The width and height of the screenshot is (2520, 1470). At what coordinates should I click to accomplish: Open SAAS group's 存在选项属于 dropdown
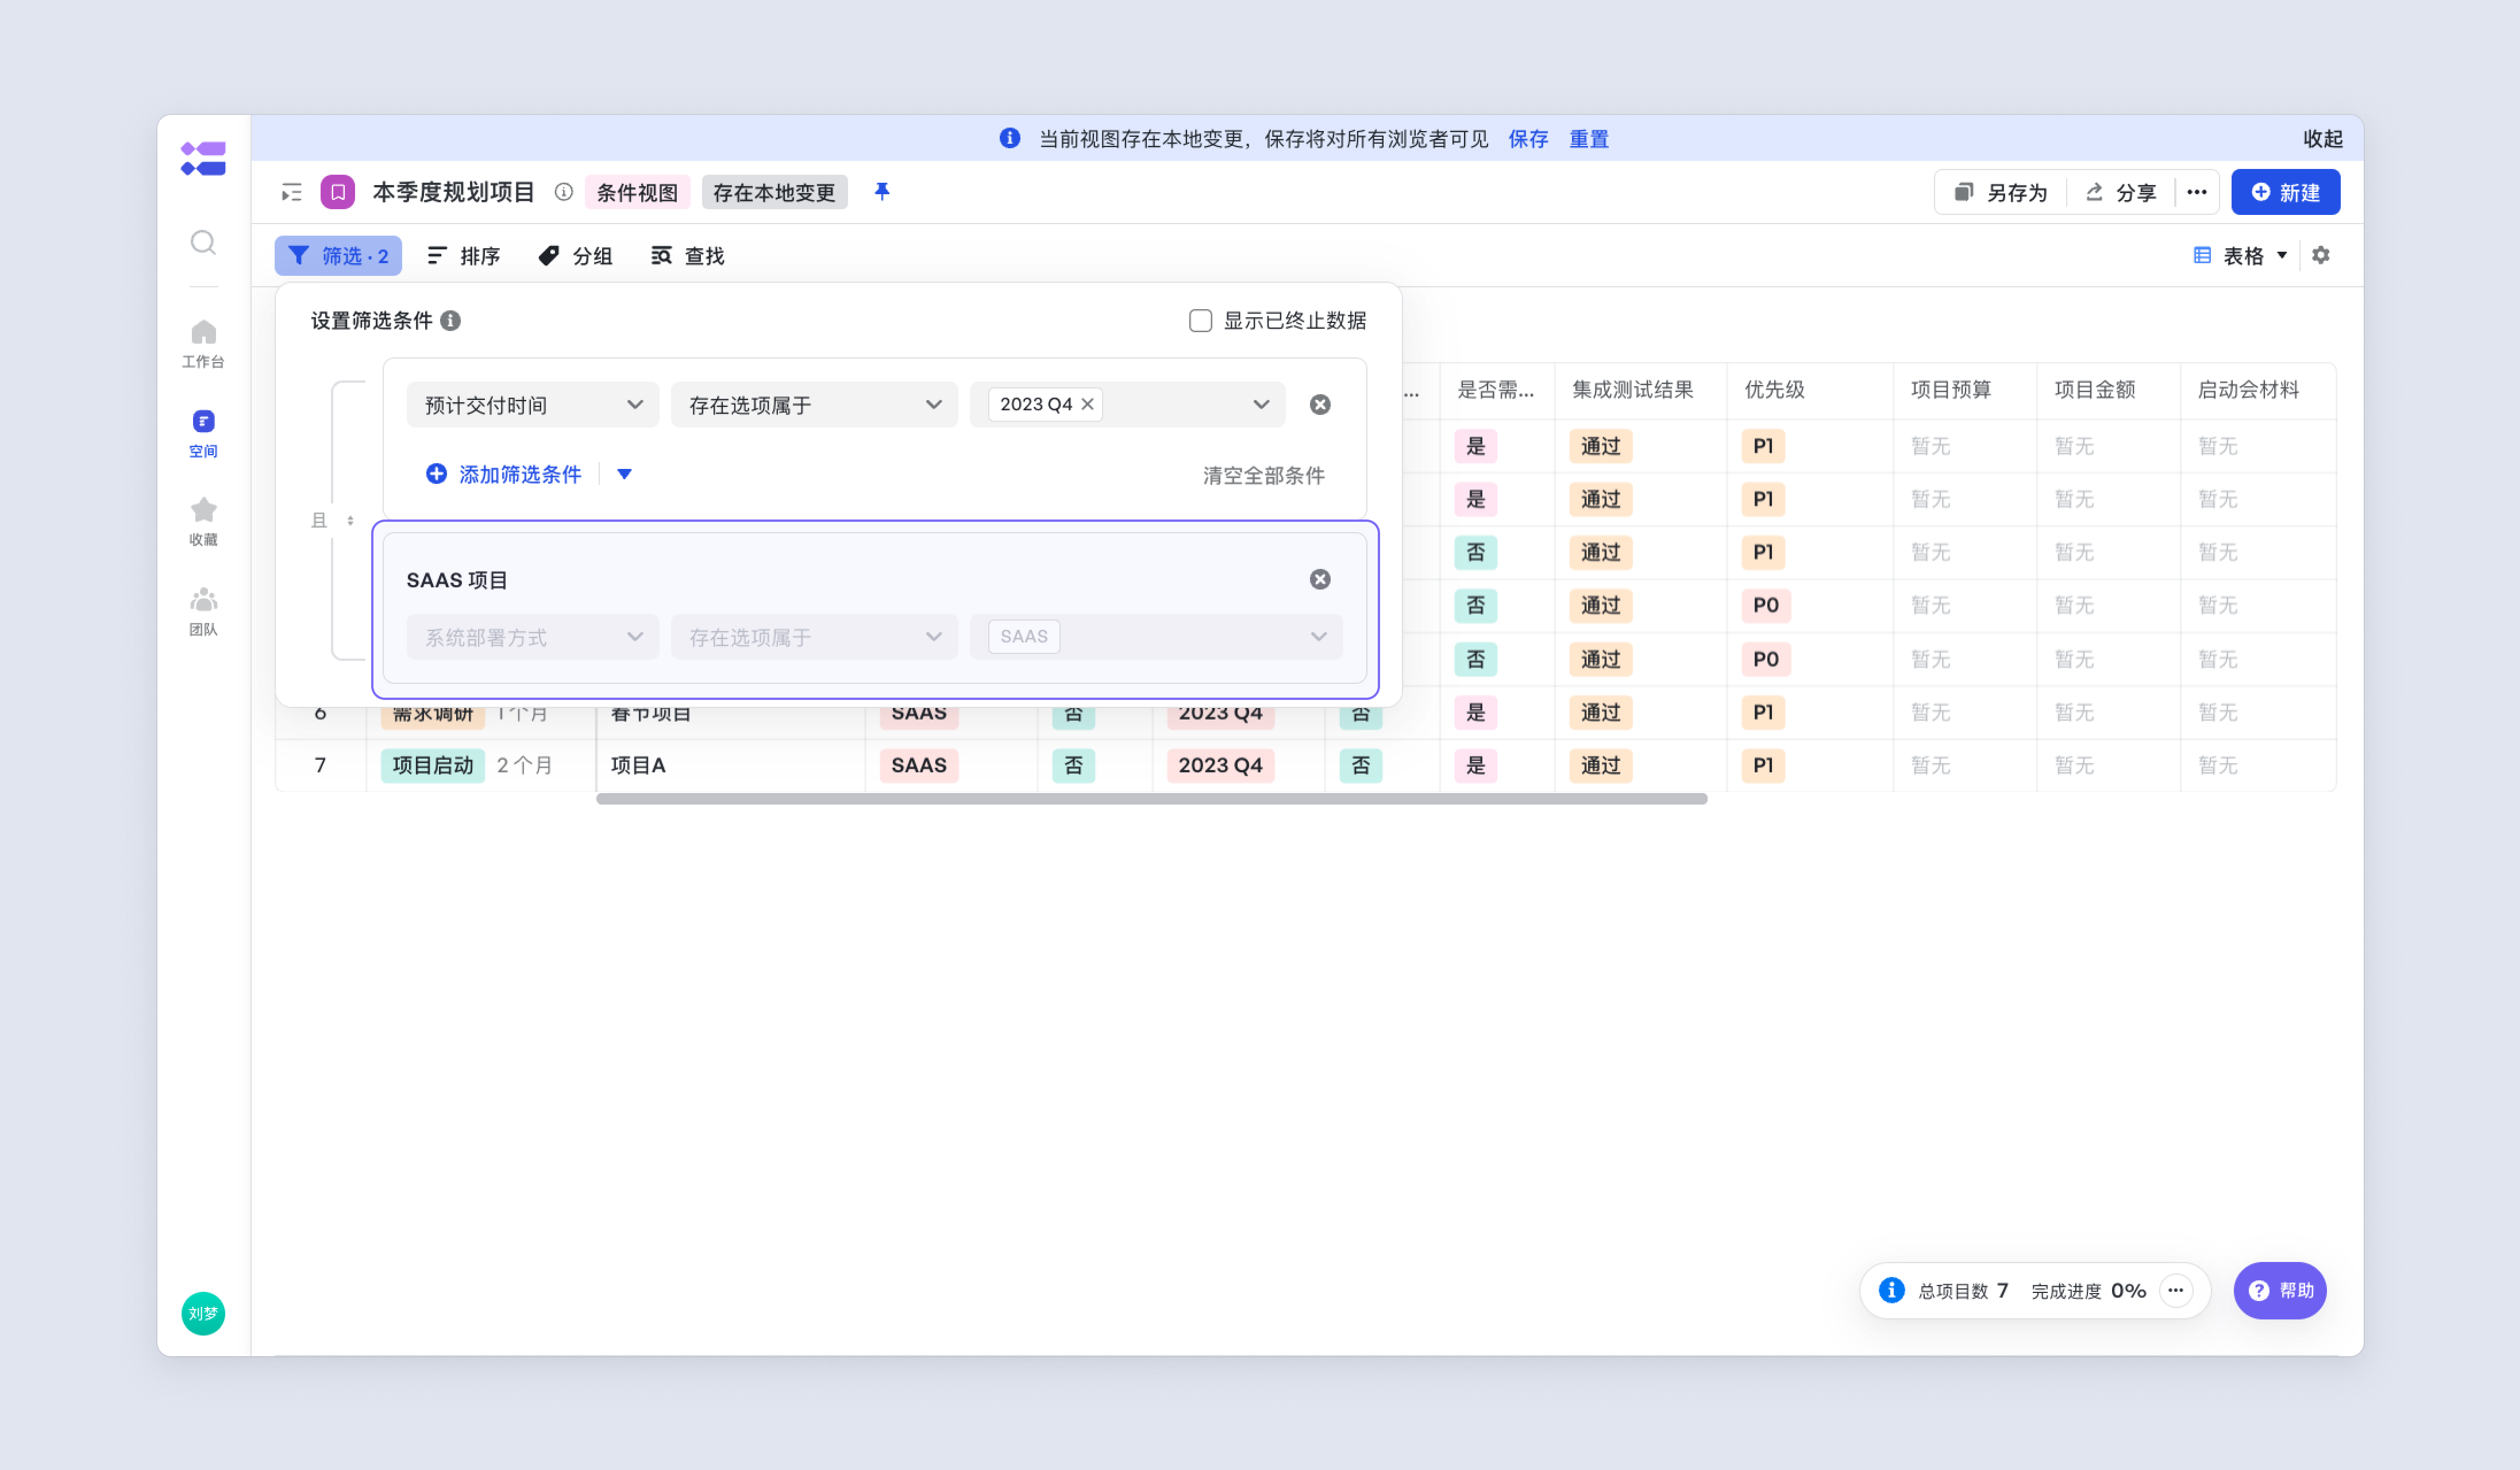[814, 637]
